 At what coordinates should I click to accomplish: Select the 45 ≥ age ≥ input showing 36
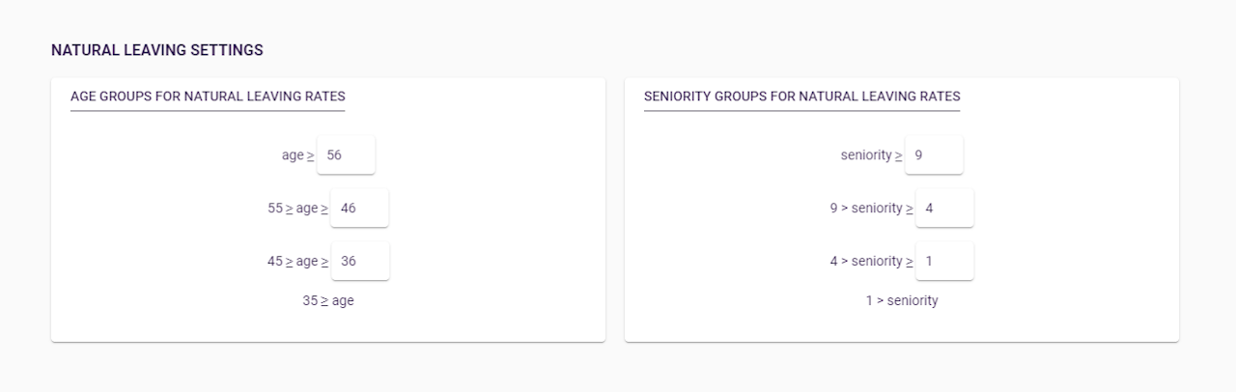[x=359, y=262]
